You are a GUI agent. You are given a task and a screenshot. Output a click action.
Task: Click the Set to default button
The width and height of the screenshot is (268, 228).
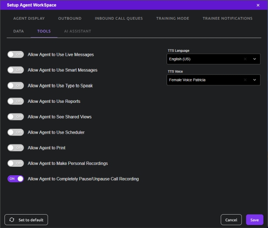tap(26, 220)
